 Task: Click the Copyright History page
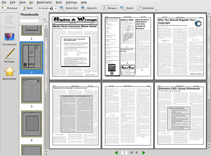point(75,115)
